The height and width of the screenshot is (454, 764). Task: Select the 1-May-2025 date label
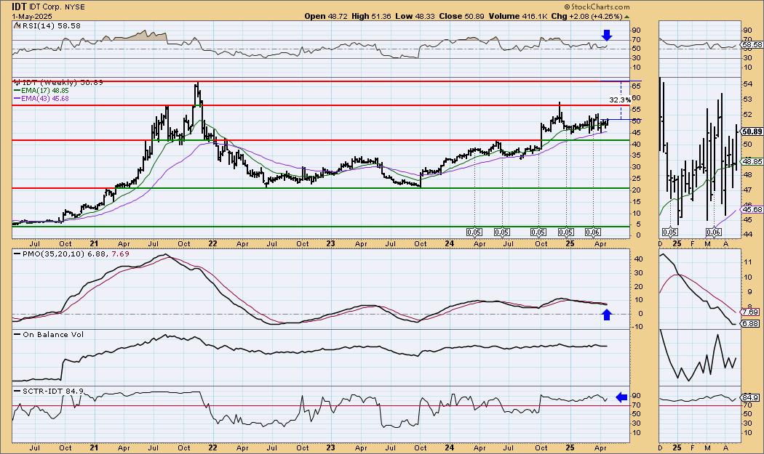pyautogui.click(x=32, y=16)
